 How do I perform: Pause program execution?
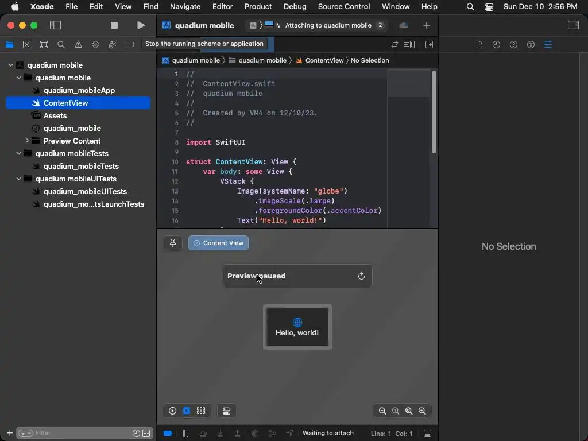[x=185, y=434]
